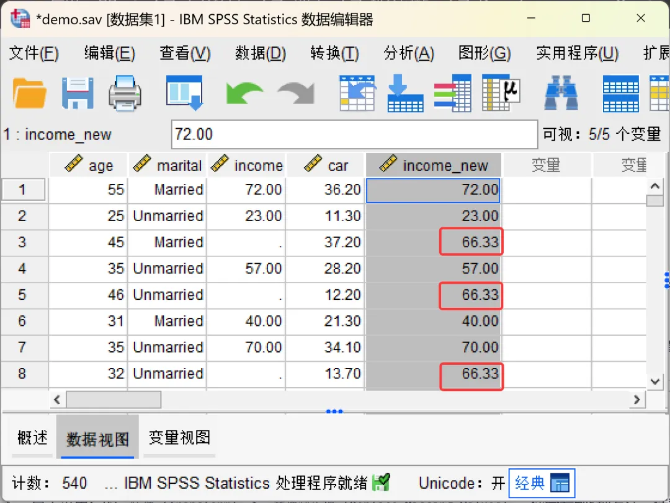
Task: Recall recently used dialogs icon
Action: [184, 93]
